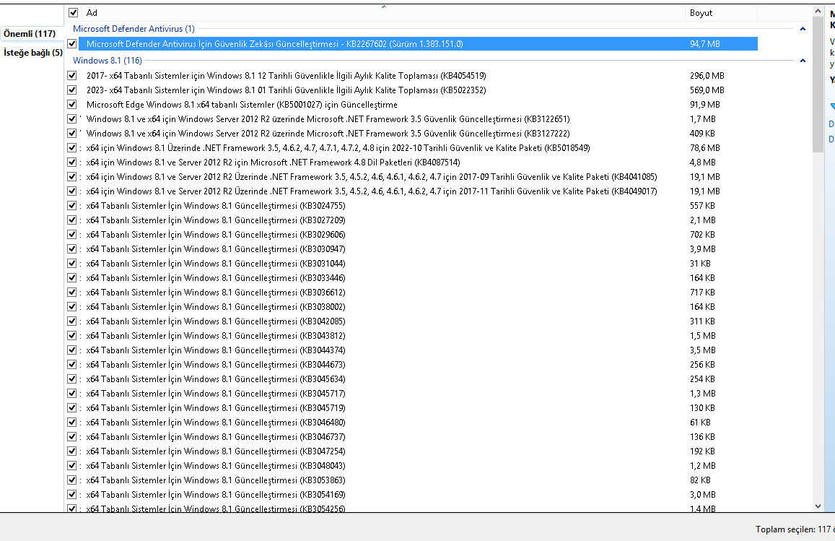Viewport: 835px width, 541px height.
Task: Uncheck the KB3044374 update checkbox
Action: pos(72,350)
